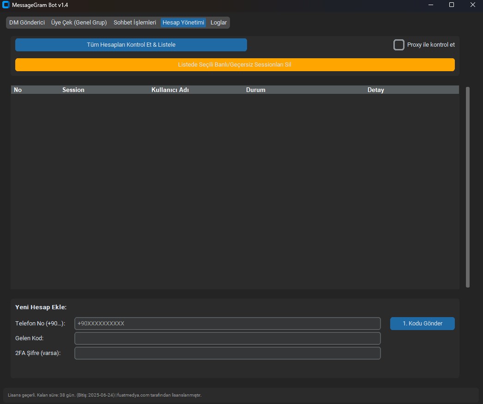Select the Detay column header
The image size is (483, 404).
[375, 90]
